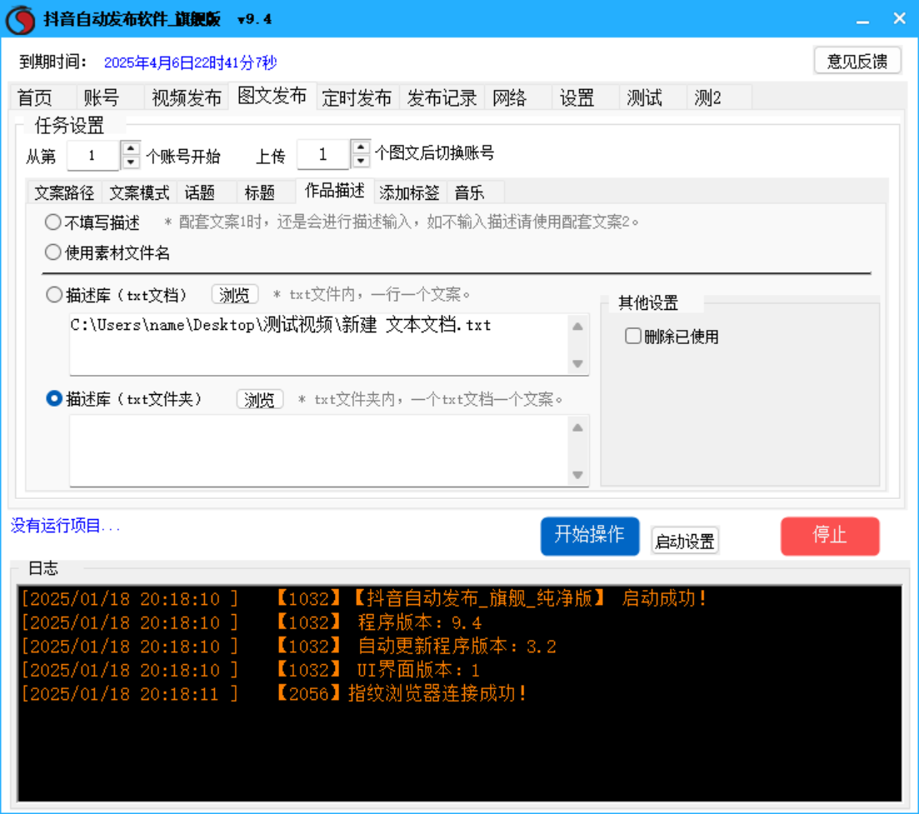919x814 pixels.
Task: Open the 定时发布 tab
Action: 357,97
